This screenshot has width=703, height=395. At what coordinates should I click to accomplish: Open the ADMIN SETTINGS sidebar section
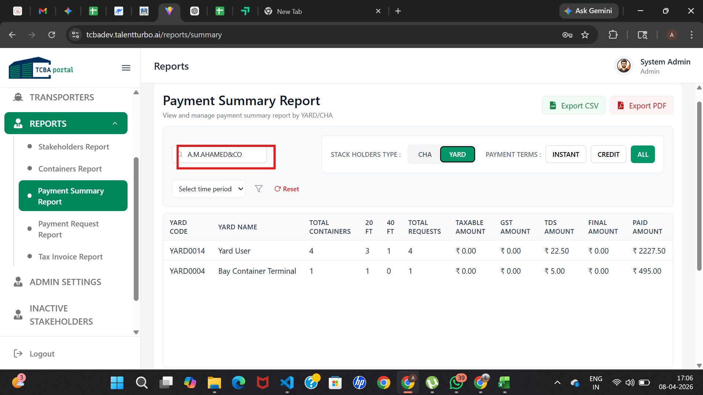coord(65,282)
